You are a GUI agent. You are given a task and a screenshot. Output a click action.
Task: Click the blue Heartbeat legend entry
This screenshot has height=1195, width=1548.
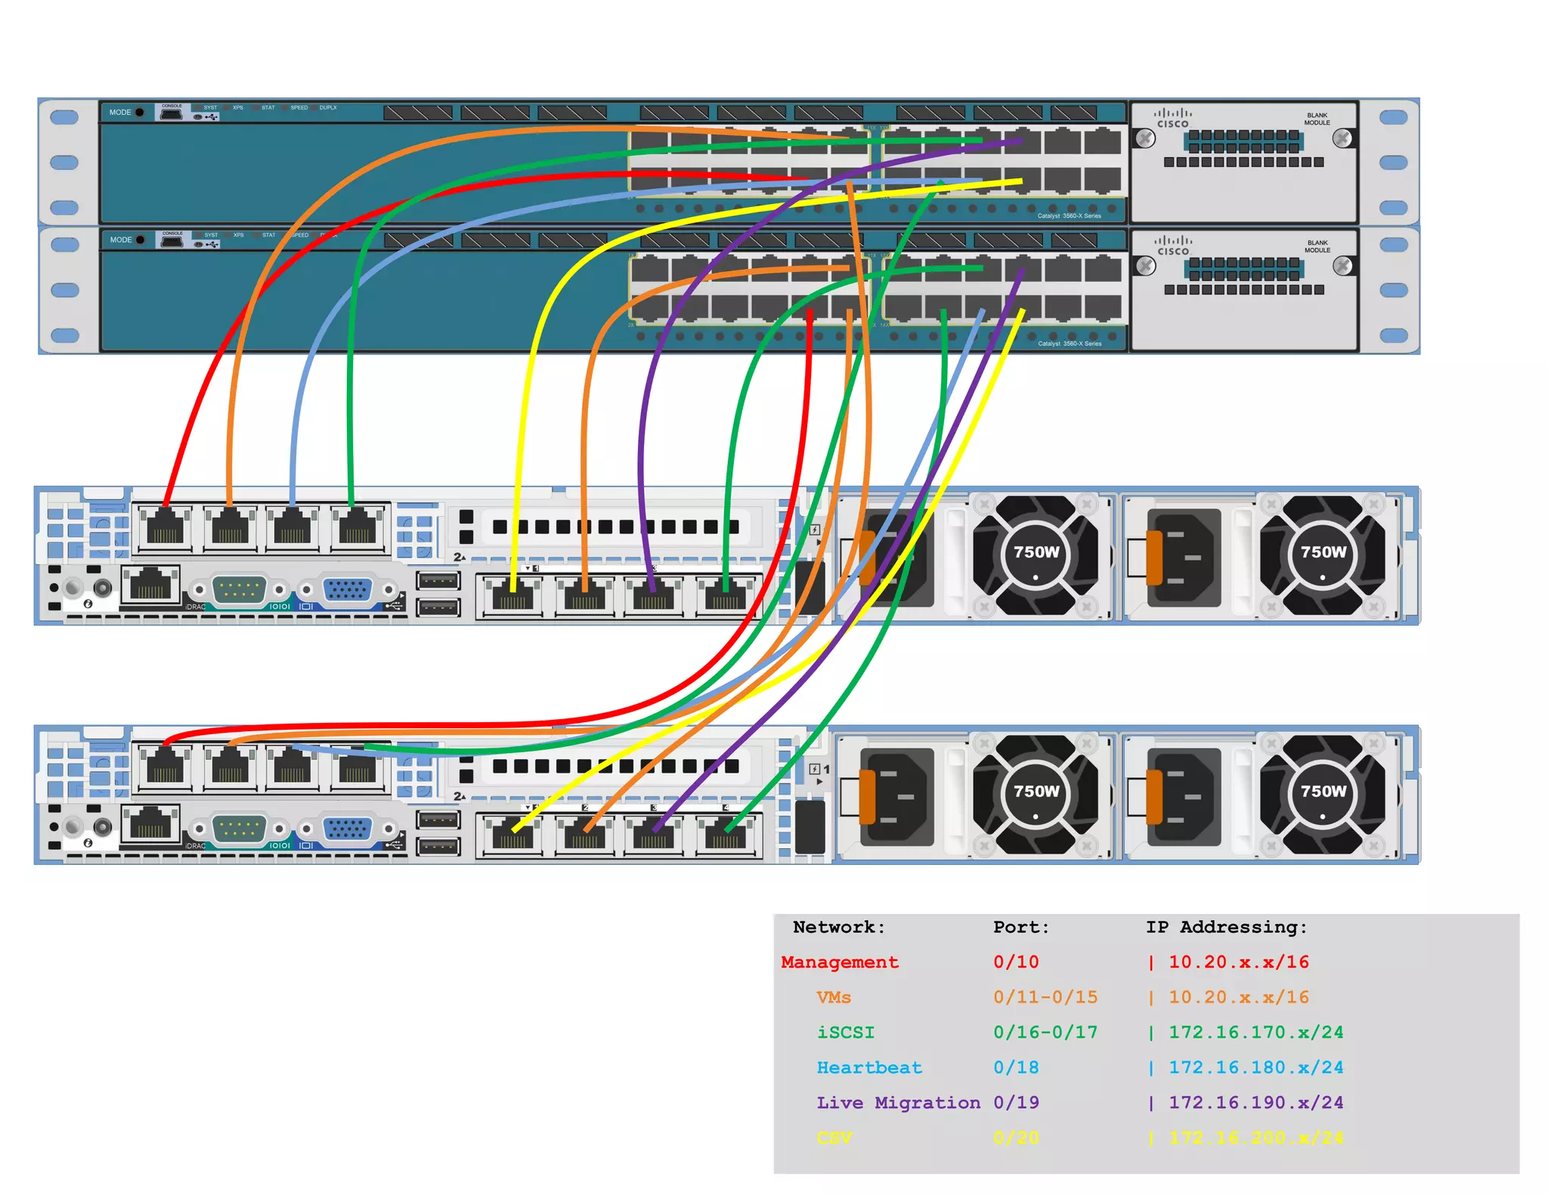(868, 1068)
